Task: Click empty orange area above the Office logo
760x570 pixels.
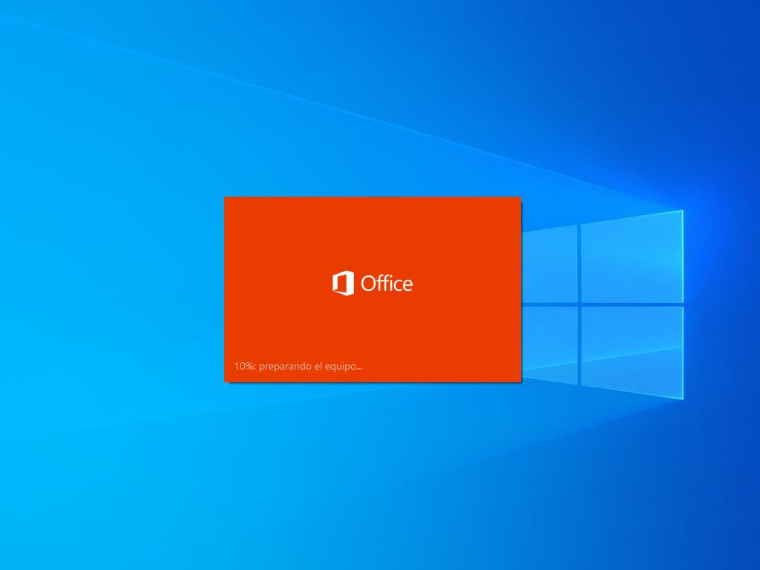Action: tap(373, 230)
